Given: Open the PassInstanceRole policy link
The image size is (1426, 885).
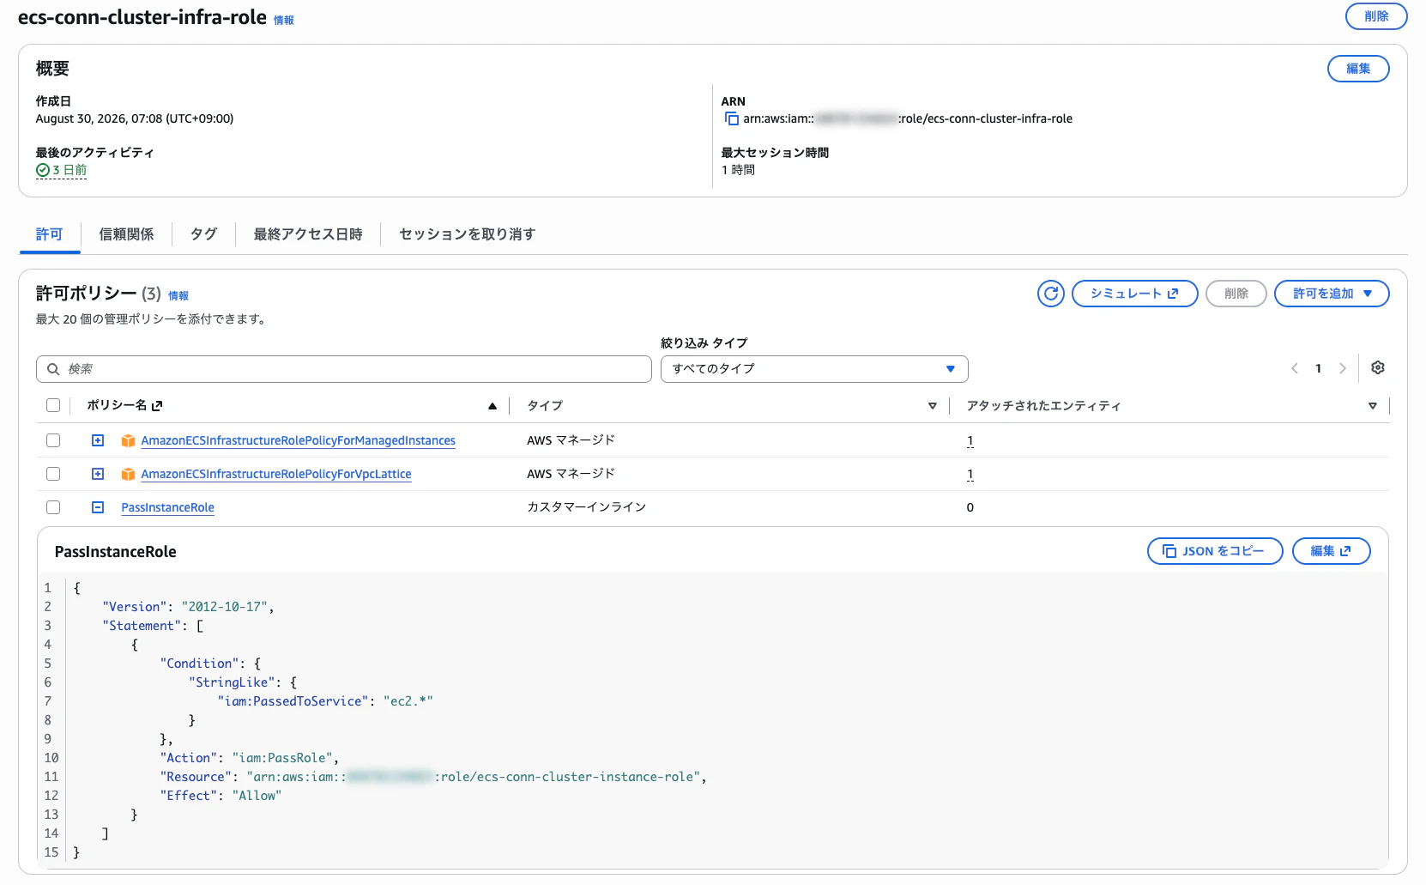Looking at the screenshot, I should 167,507.
